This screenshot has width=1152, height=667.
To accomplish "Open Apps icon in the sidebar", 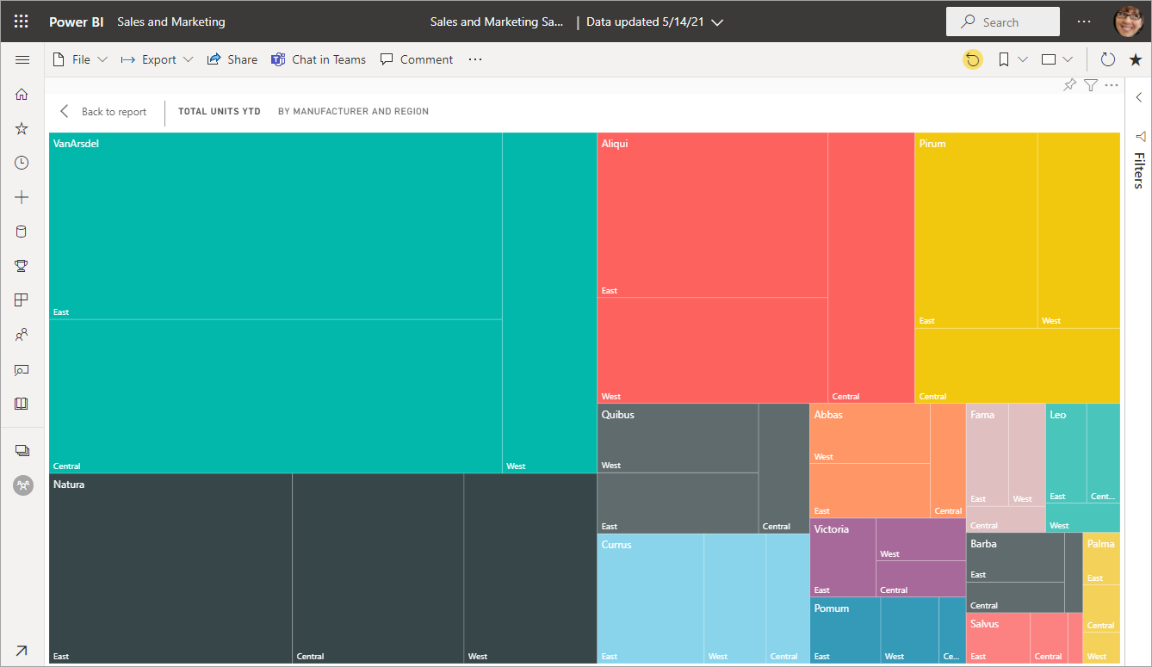I will tap(22, 300).
